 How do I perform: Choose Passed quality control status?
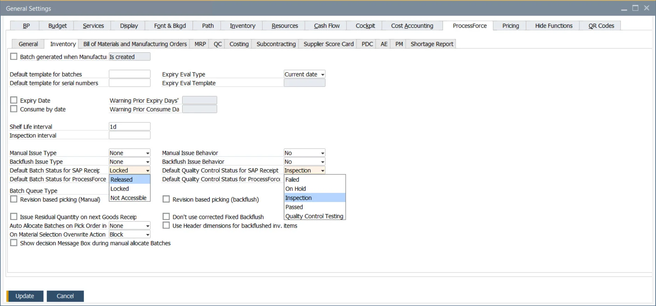click(x=315, y=207)
